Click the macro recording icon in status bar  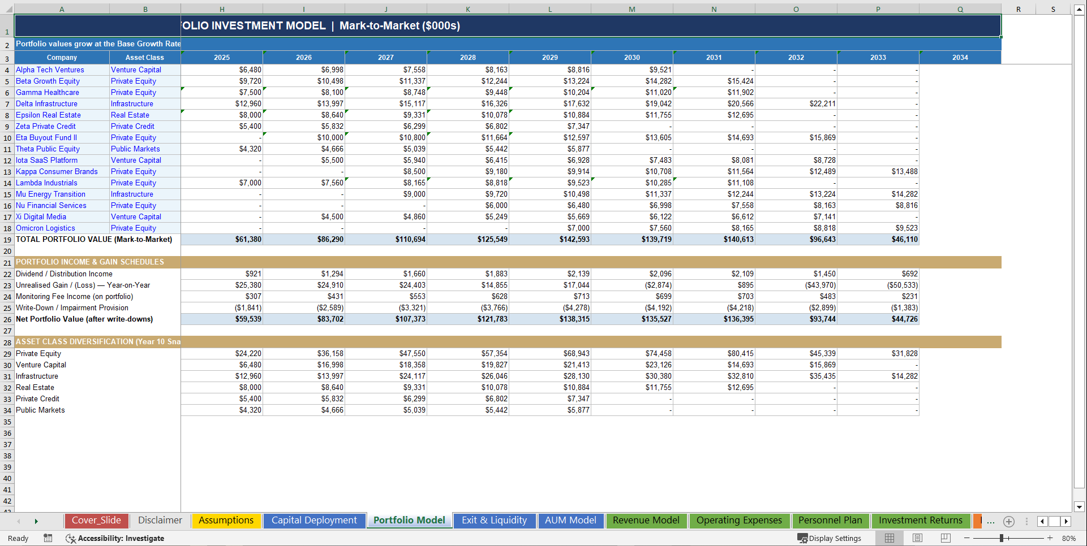point(48,538)
